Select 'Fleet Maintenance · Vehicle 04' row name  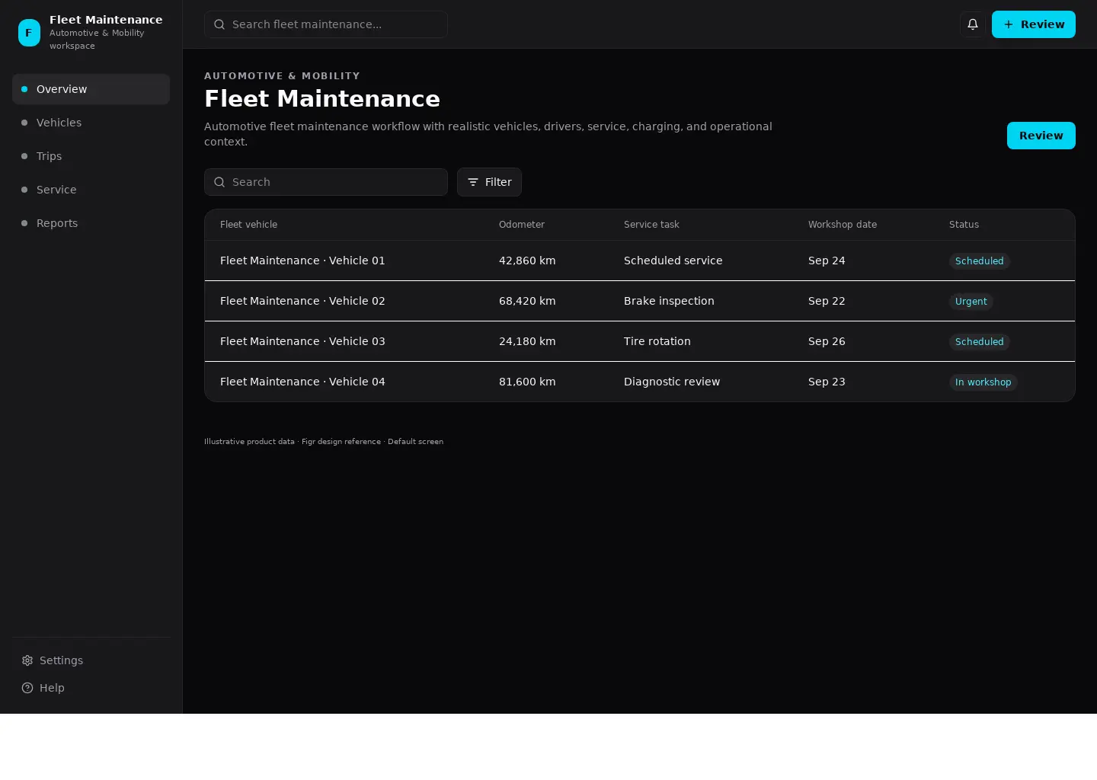click(x=302, y=382)
